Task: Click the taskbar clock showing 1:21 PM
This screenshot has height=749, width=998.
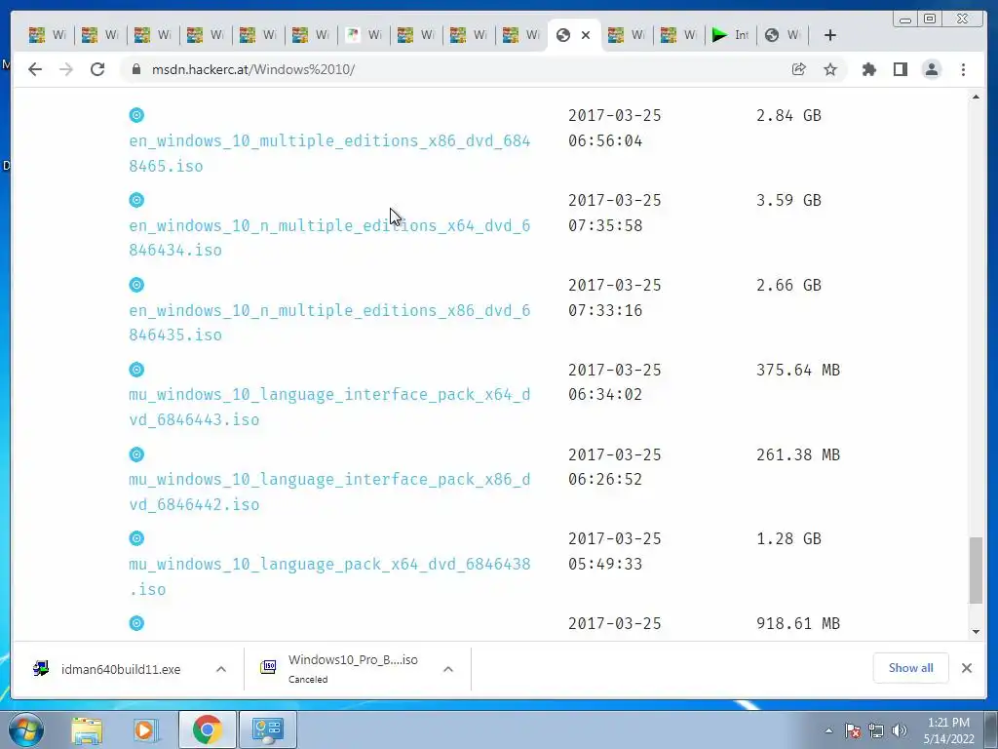Action: [x=948, y=730]
